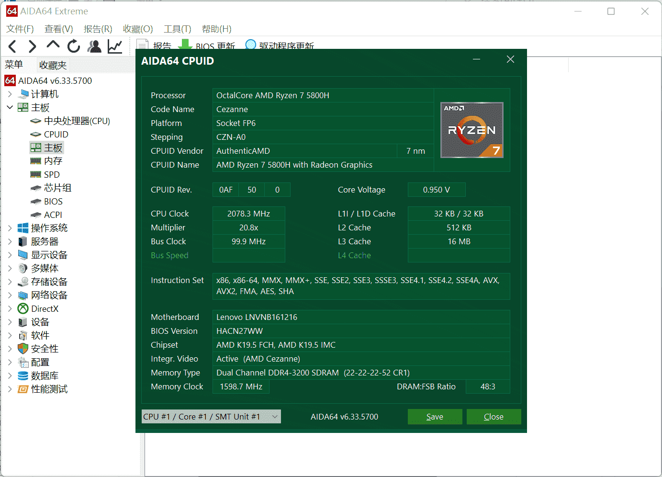Select the CPUID tree item
The image size is (662, 477).
[56, 134]
